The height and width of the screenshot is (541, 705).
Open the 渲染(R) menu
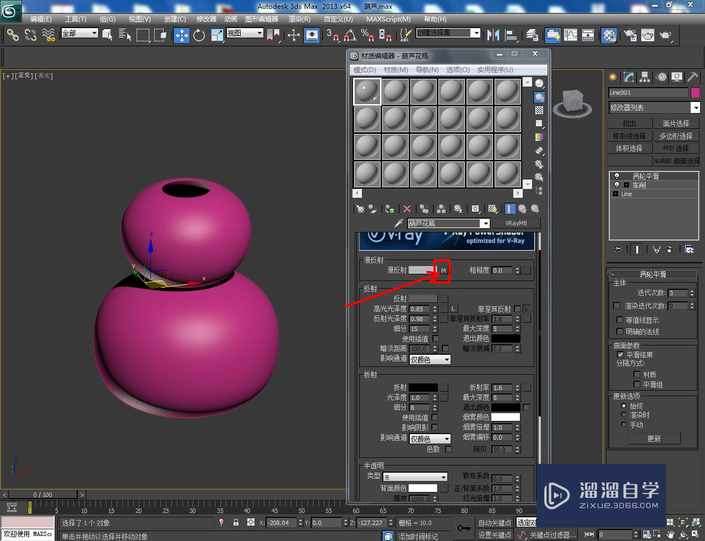pos(300,19)
